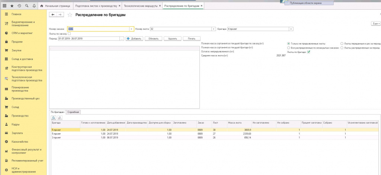Image resolution: width=381 pixels, height=175 pixels.
Task: Click into the Период date field
Action: (x=89, y=39)
